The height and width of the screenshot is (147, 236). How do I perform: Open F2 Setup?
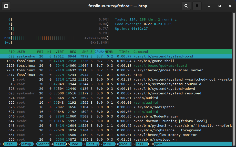pos(25,144)
